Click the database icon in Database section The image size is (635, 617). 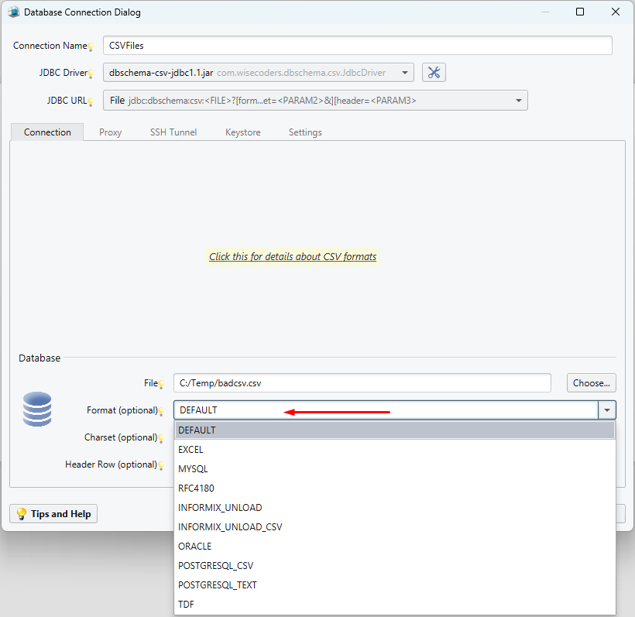pos(36,410)
